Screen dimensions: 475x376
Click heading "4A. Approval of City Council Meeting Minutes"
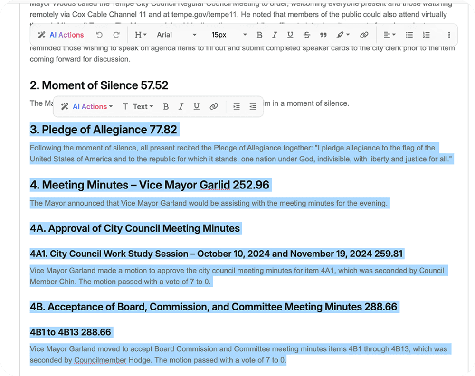pos(135,228)
